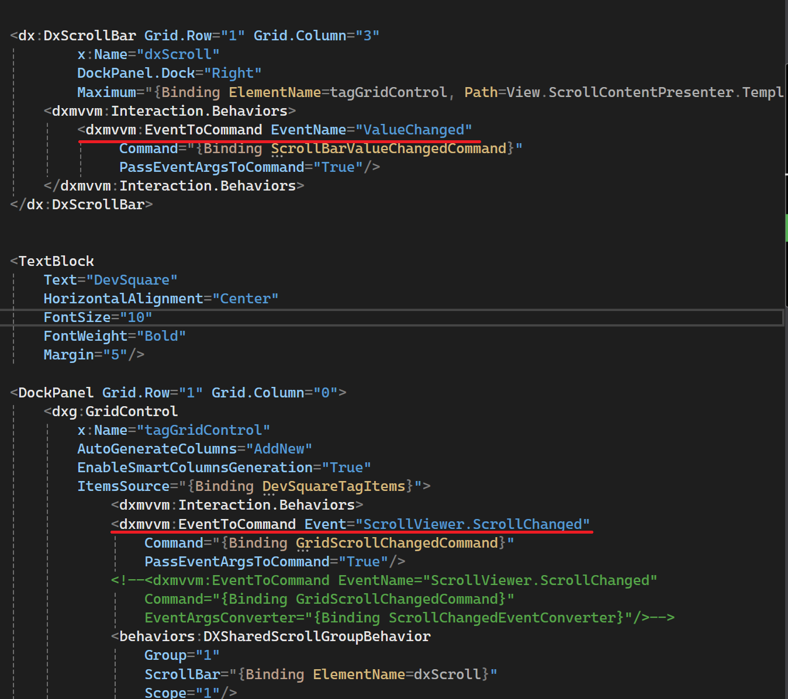Click the first opening dxmvvm:Interaction.Behaviors tag
Screen dimensions: 788x699
[x=170, y=111]
